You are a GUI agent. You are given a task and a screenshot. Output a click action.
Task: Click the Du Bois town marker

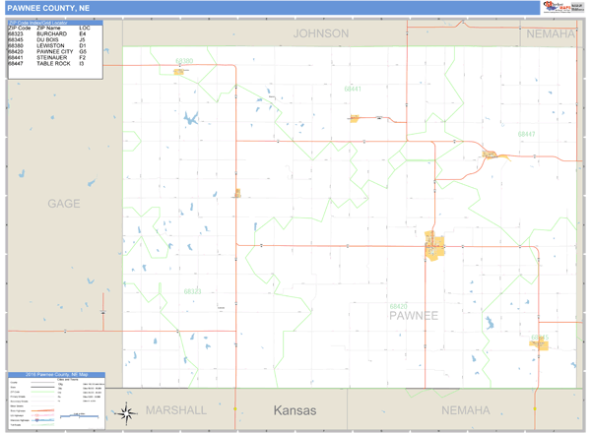[x=538, y=341]
